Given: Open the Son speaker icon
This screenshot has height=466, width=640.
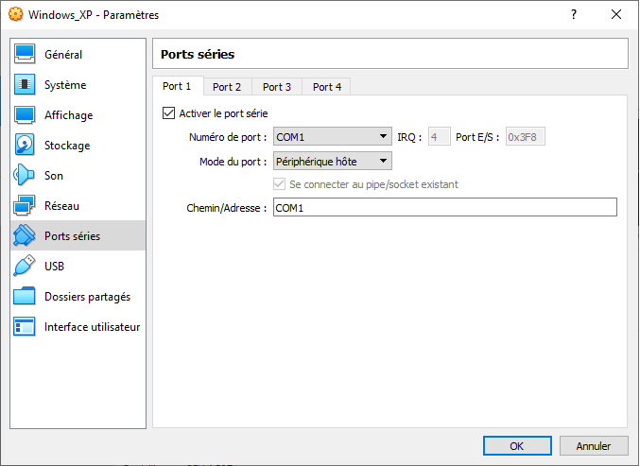Looking at the screenshot, I should pyautogui.click(x=26, y=176).
